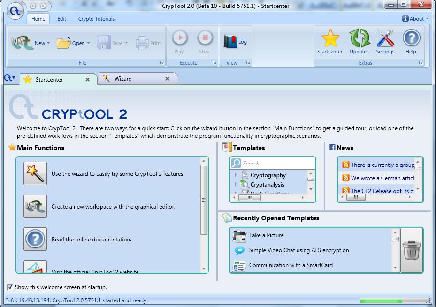The image size is (436, 307).
Task: Click the green progress bar in status bar
Action: [381, 301]
